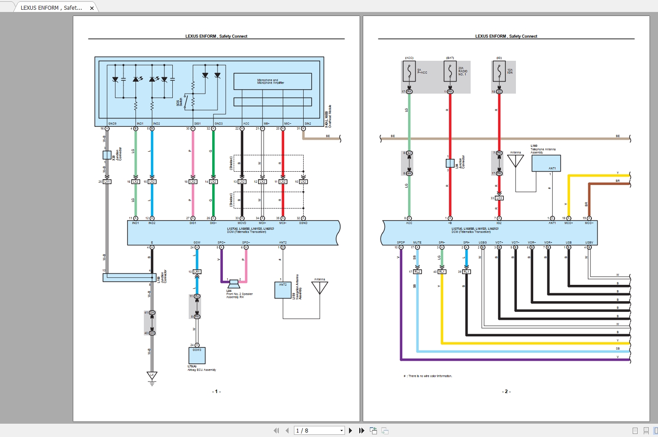This screenshot has width=658, height=437.
Task: Click page 1 of the wiring diagram
Action: (x=216, y=217)
